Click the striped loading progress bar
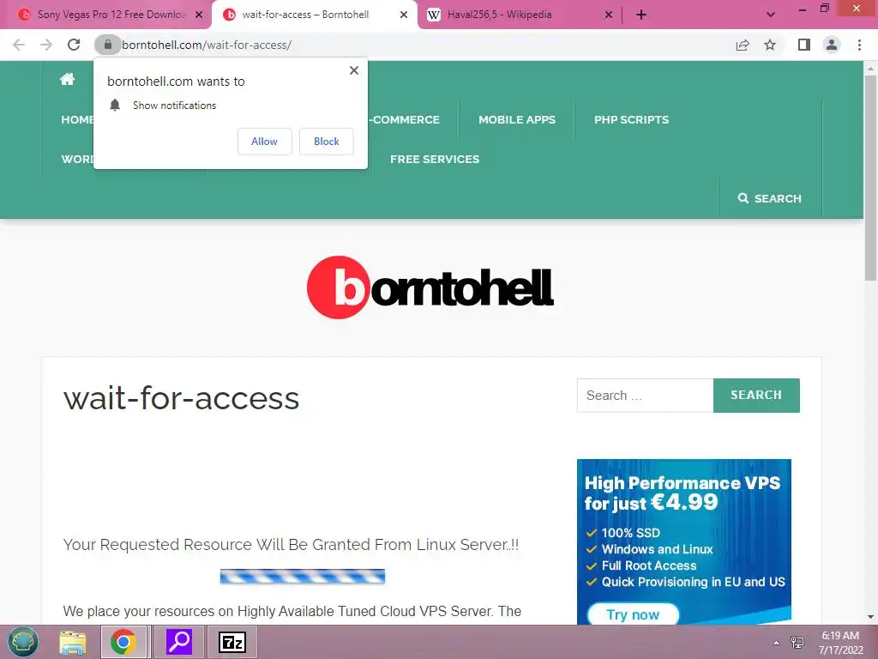878x659 pixels. click(x=303, y=576)
